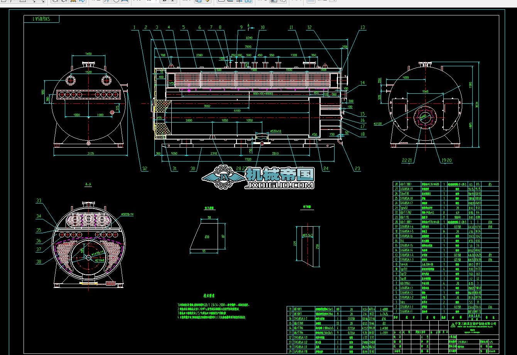Select leader callout number 14 beside the side view
The height and width of the screenshot is (355, 517).
coord(362,82)
